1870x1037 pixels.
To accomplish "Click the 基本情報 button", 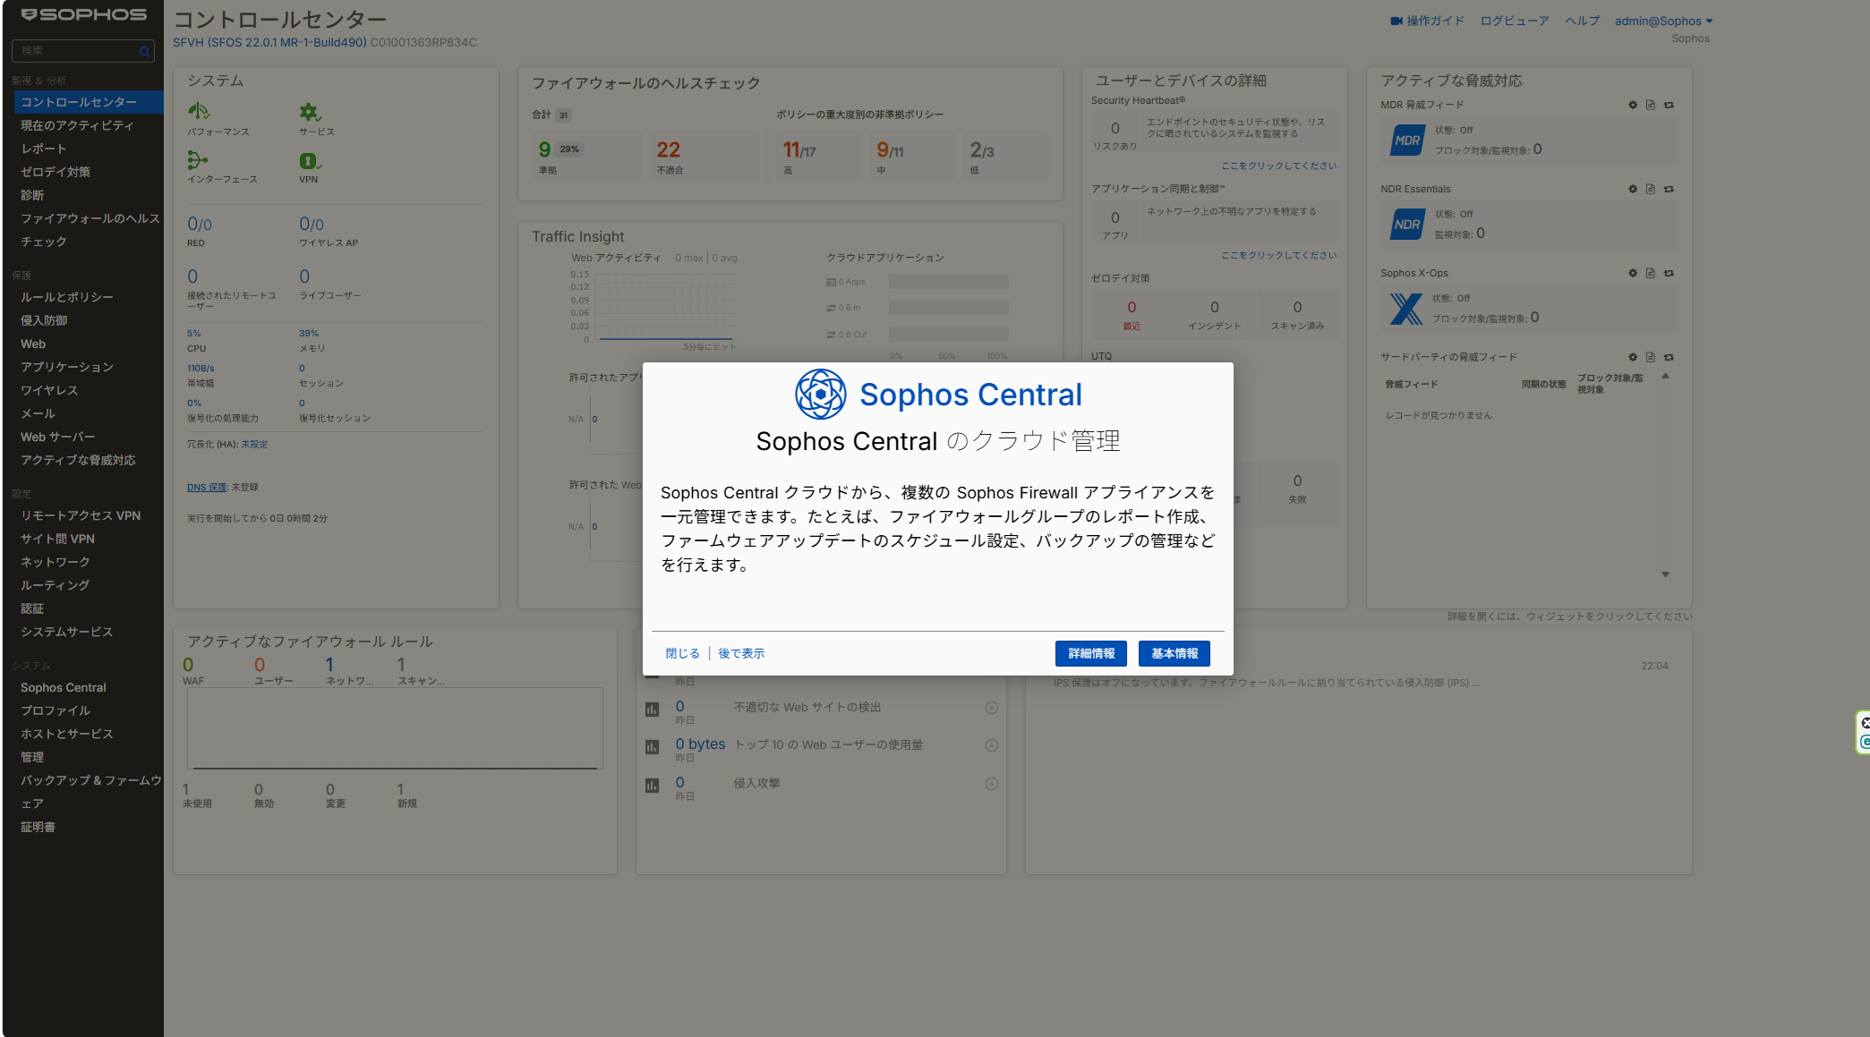I will tap(1174, 654).
